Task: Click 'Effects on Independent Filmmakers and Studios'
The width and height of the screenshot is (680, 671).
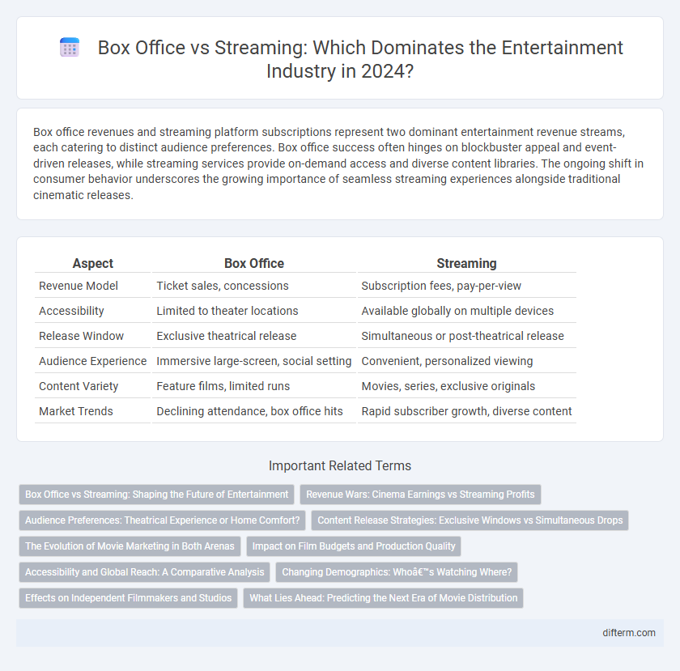Action: pyautogui.click(x=129, y=597)
